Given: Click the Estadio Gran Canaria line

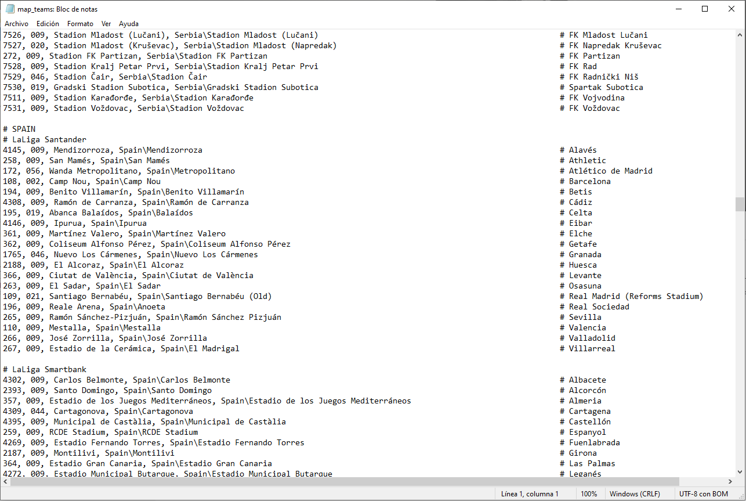Looking at the screenshot, I should 137,463.
